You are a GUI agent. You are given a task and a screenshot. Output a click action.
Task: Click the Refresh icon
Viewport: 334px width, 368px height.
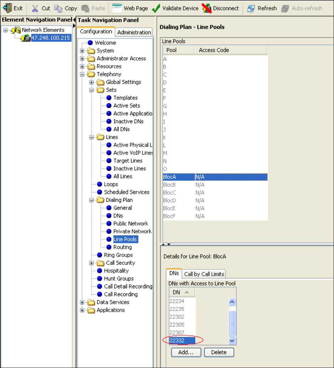251,9
